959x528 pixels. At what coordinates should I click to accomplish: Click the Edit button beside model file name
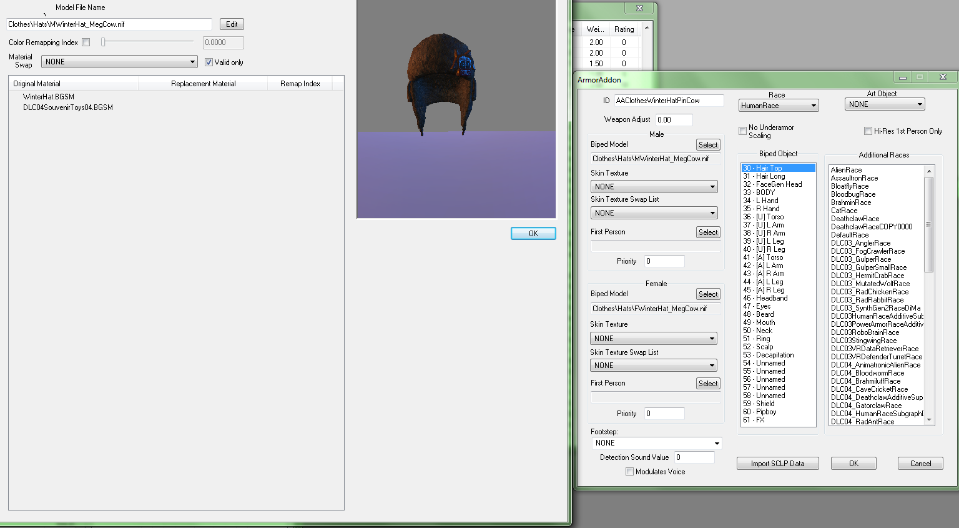232,24
